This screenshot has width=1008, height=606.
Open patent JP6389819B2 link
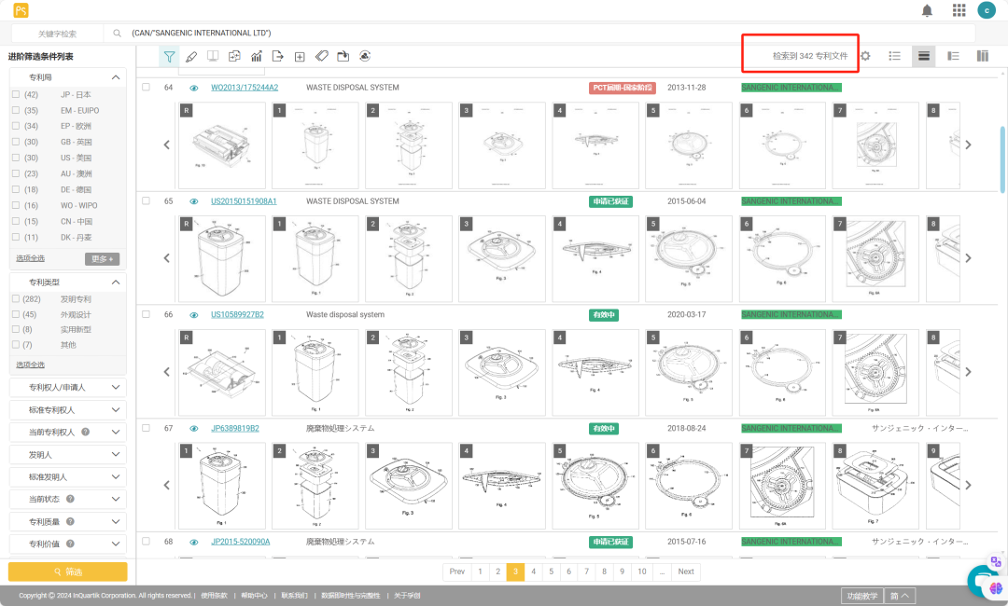pyautogui.click(x=234, y=428)
